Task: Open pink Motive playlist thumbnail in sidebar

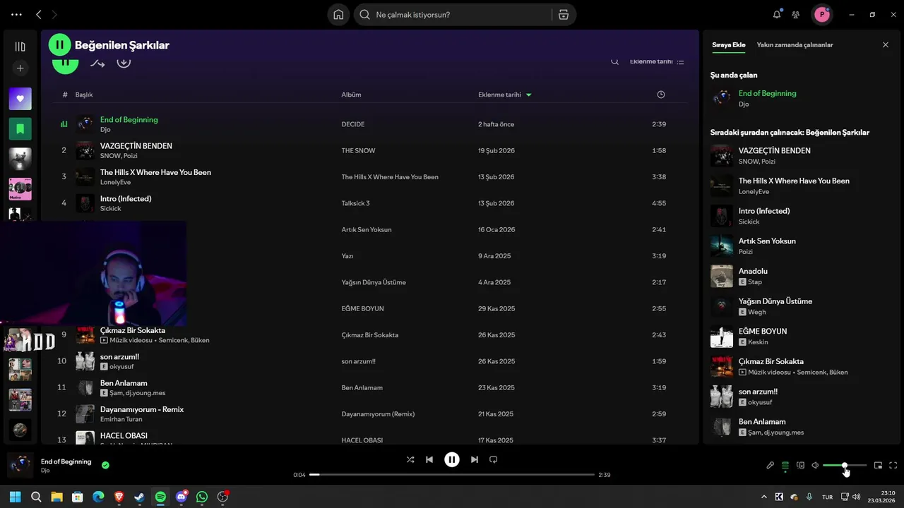Action: tap(20, 189)
